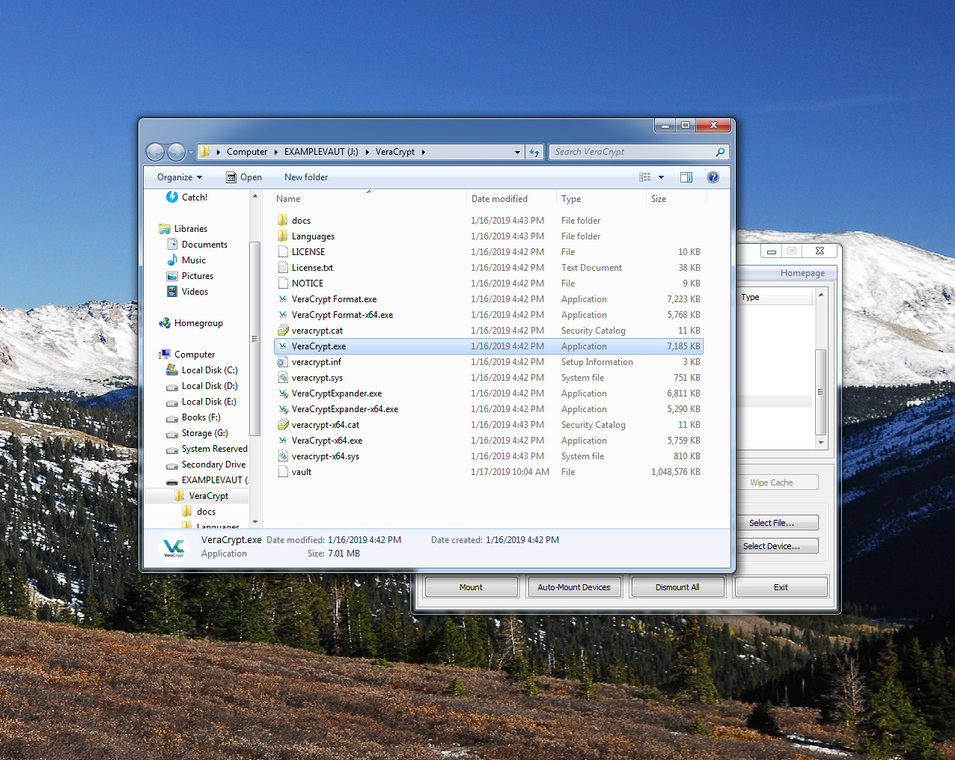Image resolution: width=955 pixels, height=760 pixels.
Task: Select the License.txt file row
Action: [489, 268]
